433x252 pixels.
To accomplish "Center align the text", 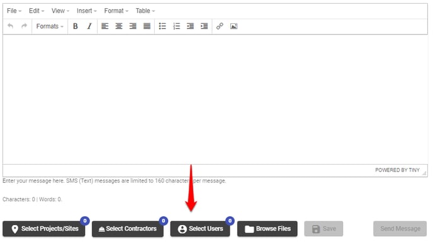I will [x=119, y=26].
